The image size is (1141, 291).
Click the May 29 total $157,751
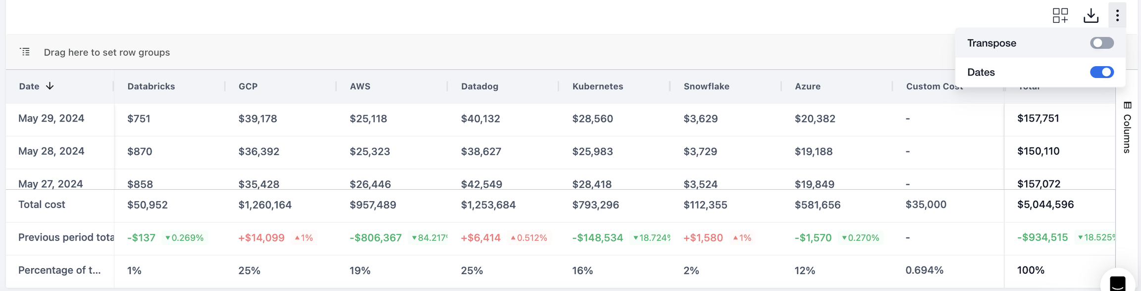point(1038,118)
